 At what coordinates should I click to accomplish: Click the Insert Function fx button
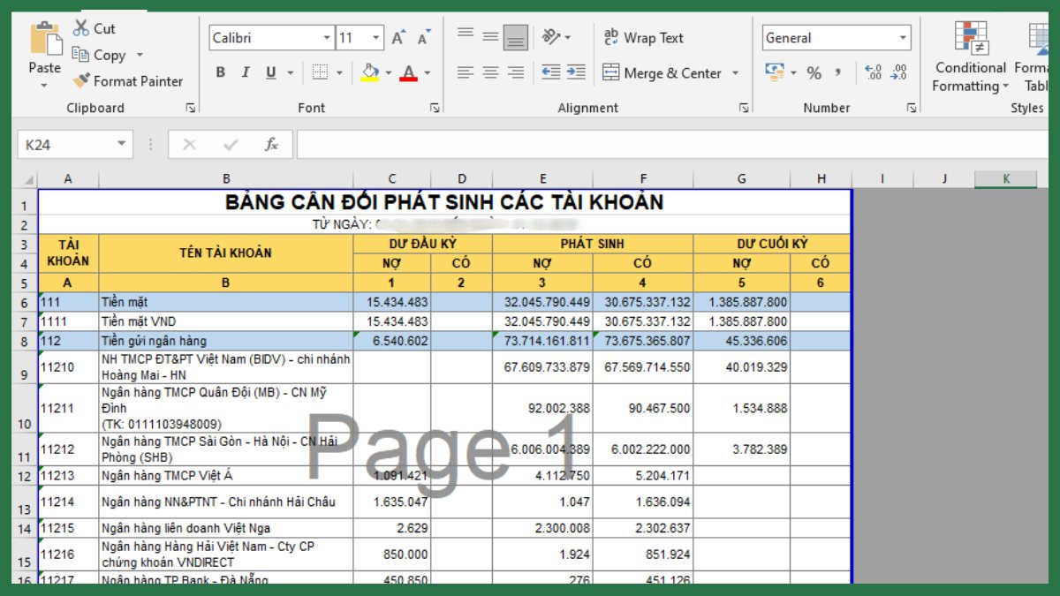(271, 144)
